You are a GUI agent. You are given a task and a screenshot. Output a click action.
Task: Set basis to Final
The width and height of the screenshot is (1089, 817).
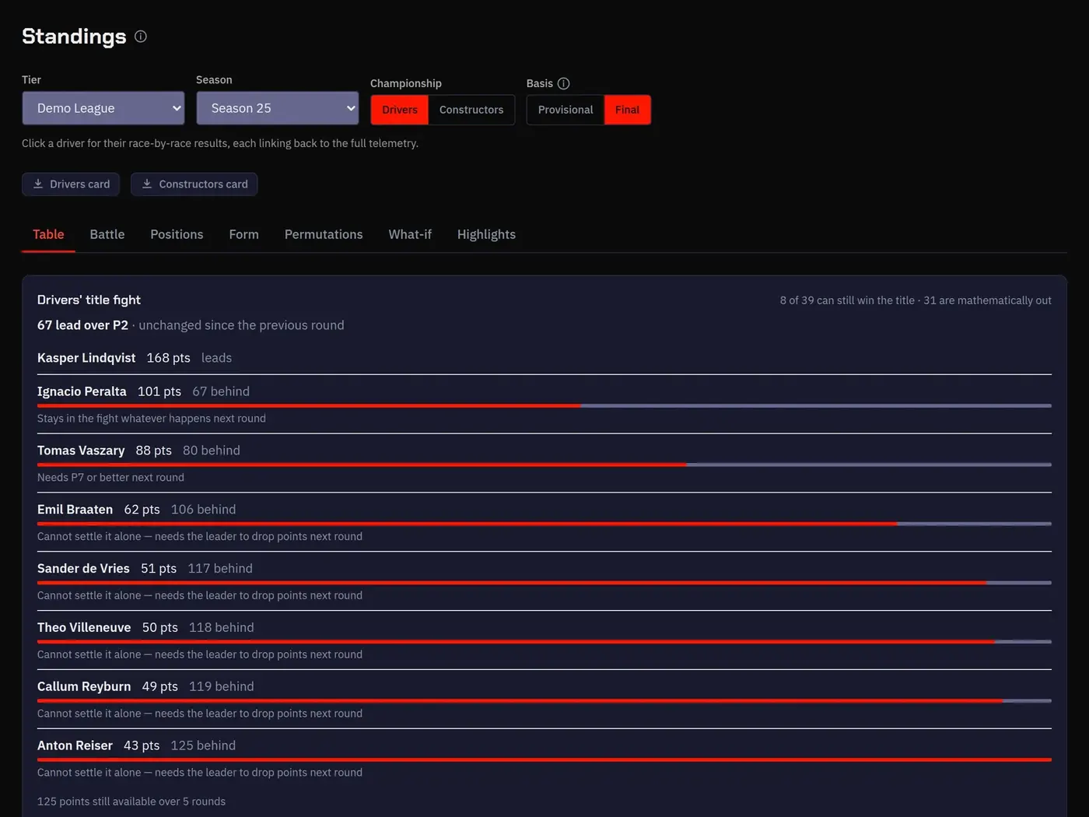tap(627, 110)
